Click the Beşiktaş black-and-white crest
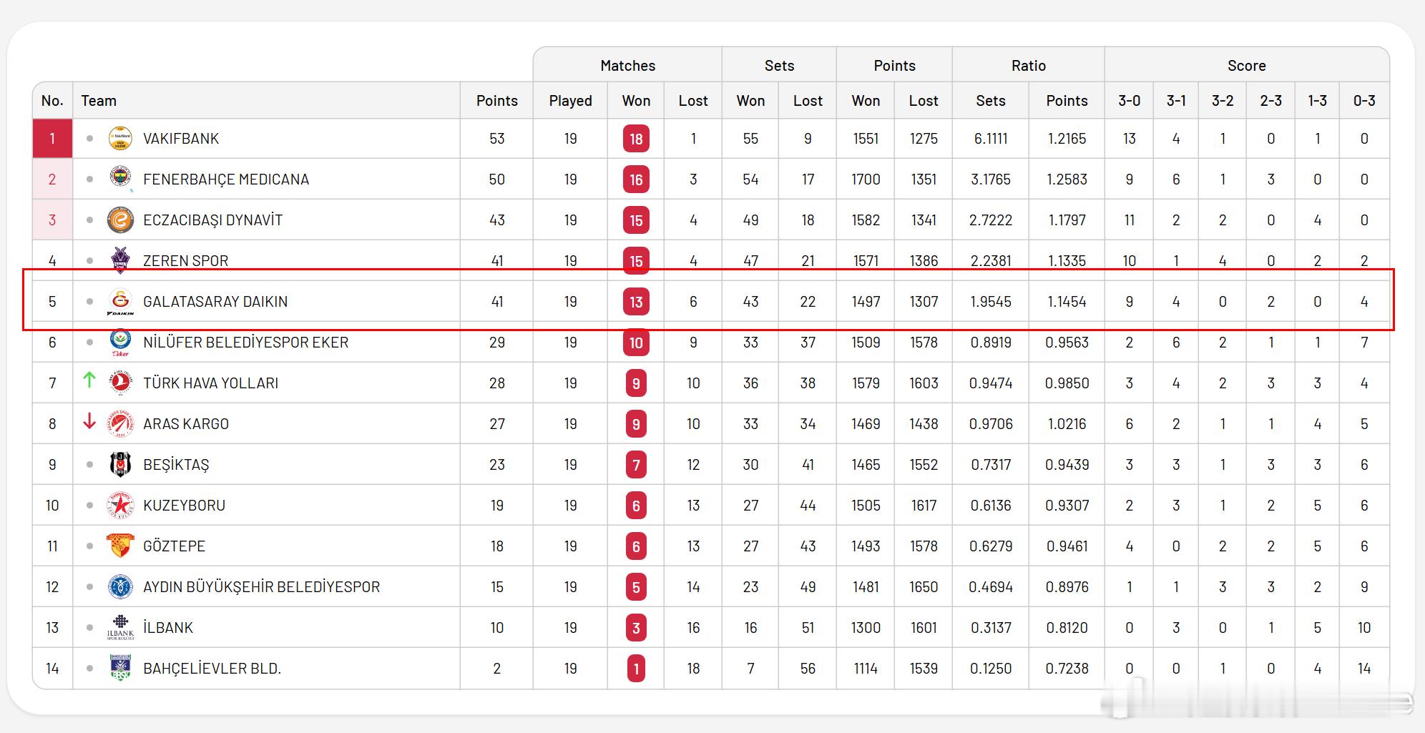The height and width of the screenshot is (733, 1425). [120, 464]
